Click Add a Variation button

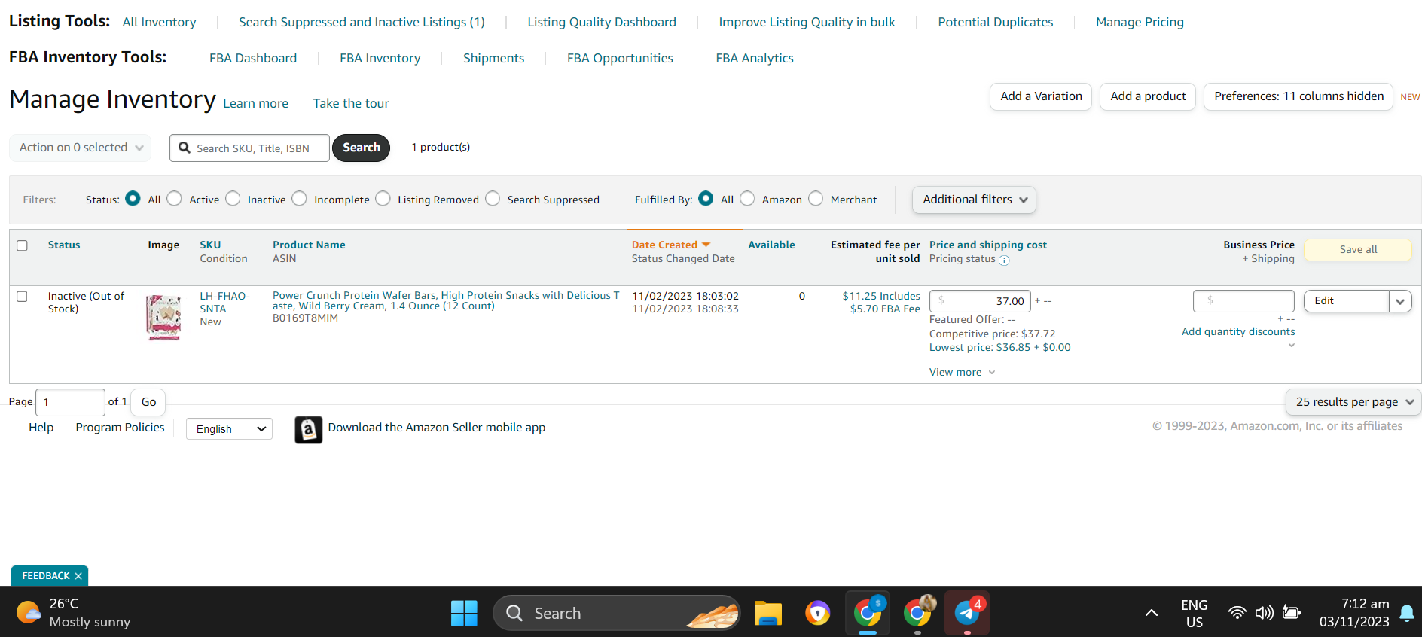(x=1041, y=96)
